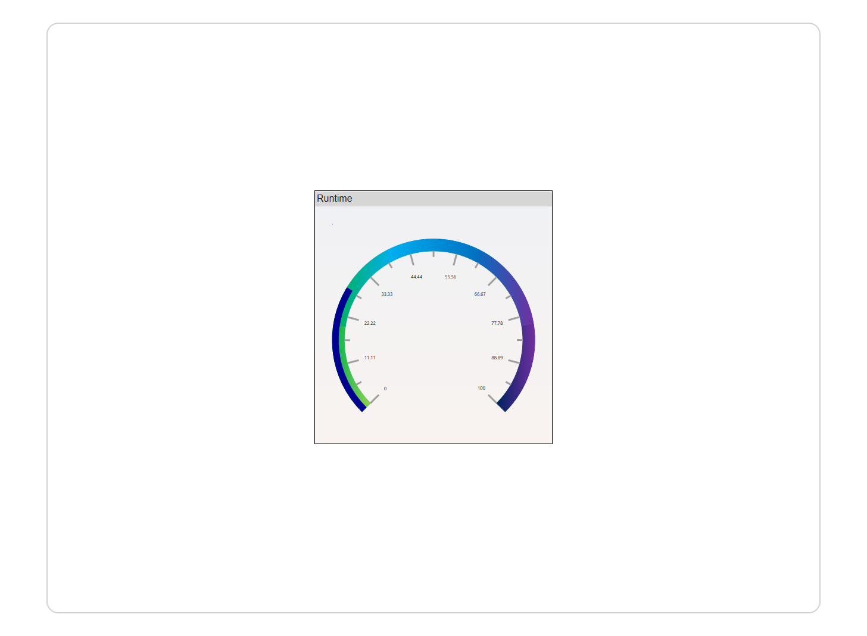Click the 33.33 scale label
Screen dimensions: 867x636
pos(387,294)
